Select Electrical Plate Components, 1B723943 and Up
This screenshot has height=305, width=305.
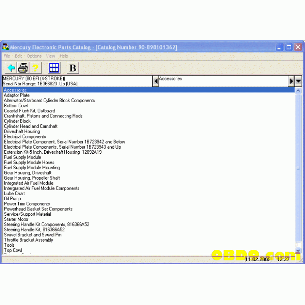(63, 147)
